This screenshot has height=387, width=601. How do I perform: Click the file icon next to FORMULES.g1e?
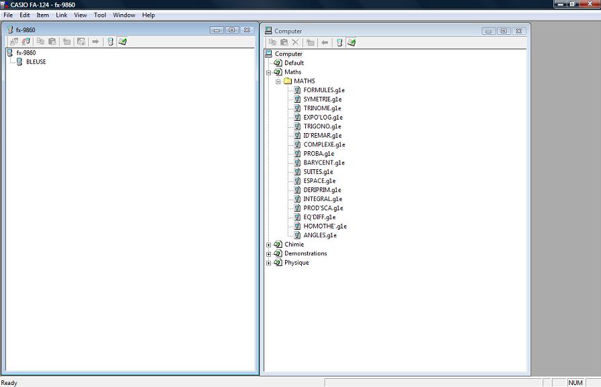297,90
